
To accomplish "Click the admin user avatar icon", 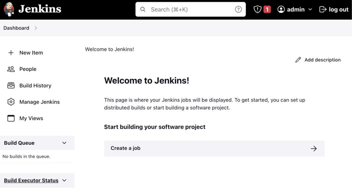I will tap(281, 9).
